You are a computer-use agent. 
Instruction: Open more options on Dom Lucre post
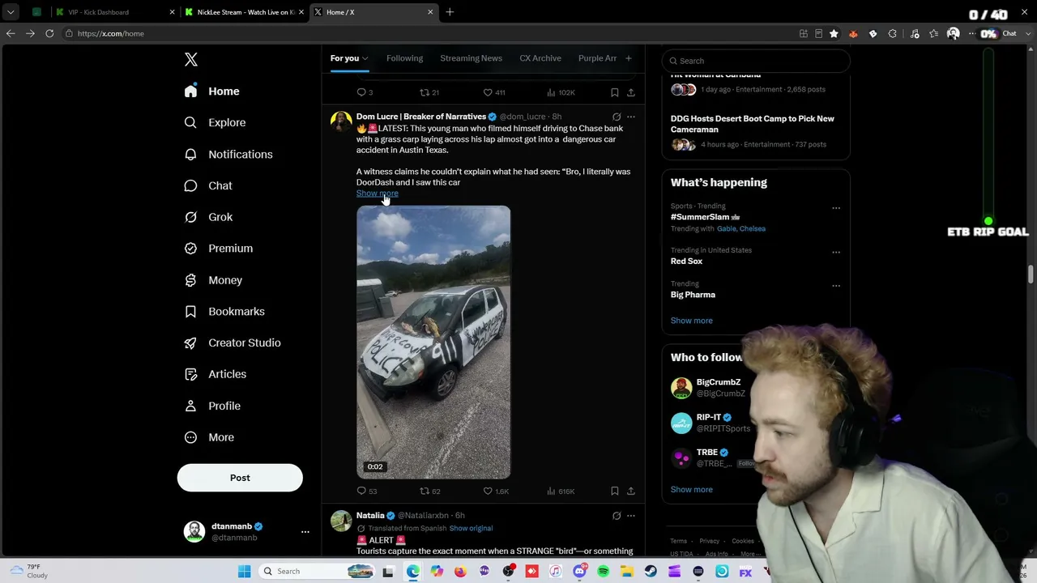(x=631, y=117)
